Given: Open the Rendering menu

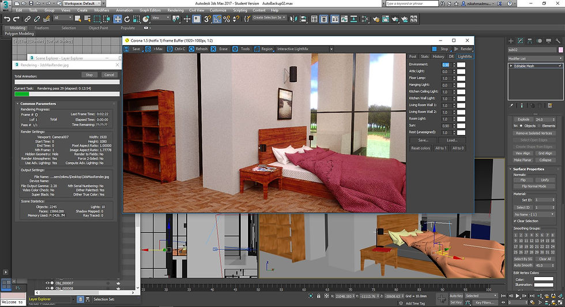Looking at the screenshot, I should click(x=175, y=10).
